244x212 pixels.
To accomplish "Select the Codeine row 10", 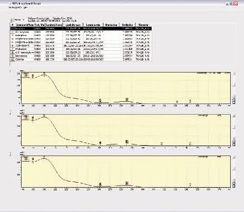I will [81, 59].
